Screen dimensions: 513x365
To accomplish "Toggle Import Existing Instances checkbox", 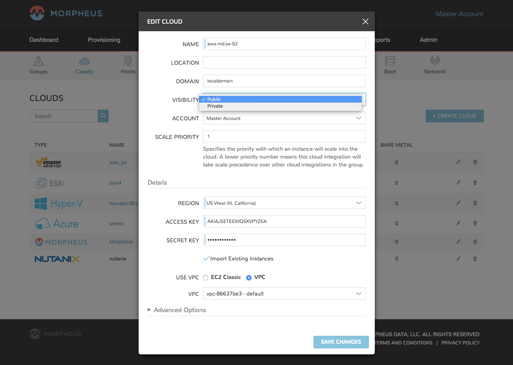I will 206,259.
